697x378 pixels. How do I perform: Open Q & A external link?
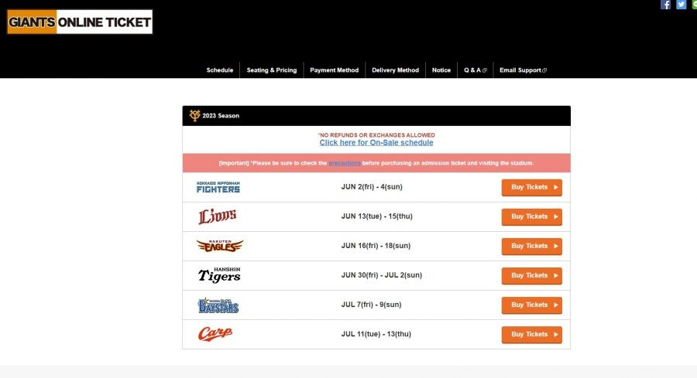tap(476, 70)
